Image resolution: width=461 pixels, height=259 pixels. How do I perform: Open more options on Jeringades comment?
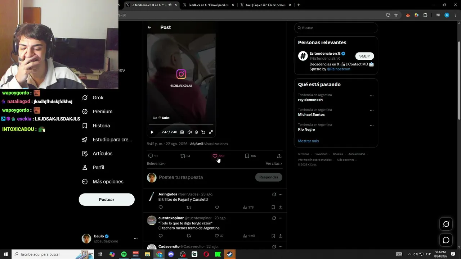[281, 194]
